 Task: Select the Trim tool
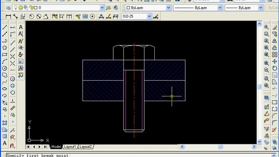[x=275, y=89]
